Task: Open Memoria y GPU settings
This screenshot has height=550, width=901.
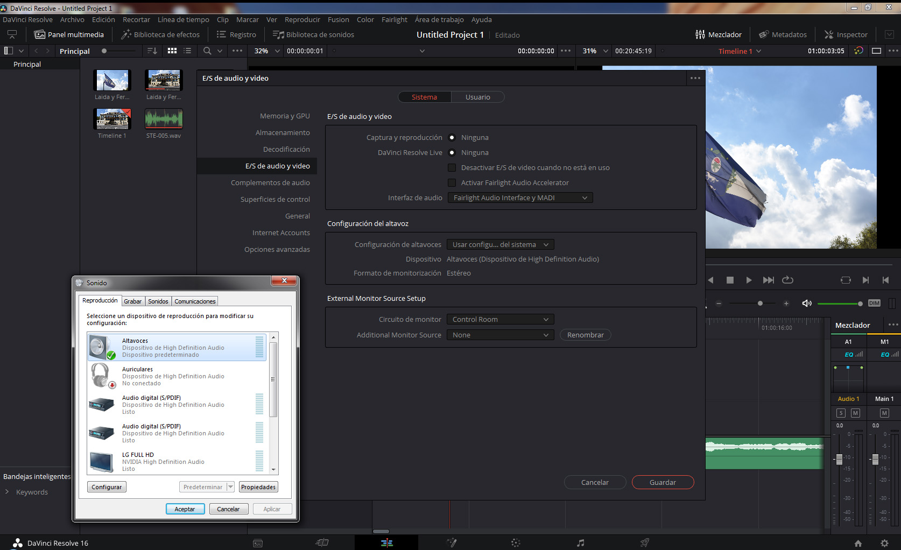Action: (285, 116)
